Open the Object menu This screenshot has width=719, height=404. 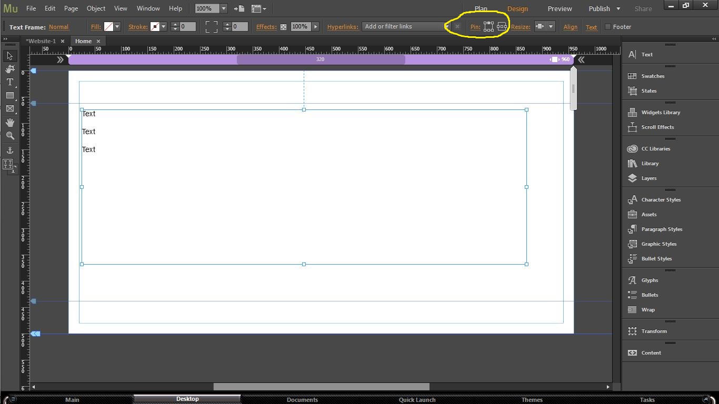click(x=96, y=8)
